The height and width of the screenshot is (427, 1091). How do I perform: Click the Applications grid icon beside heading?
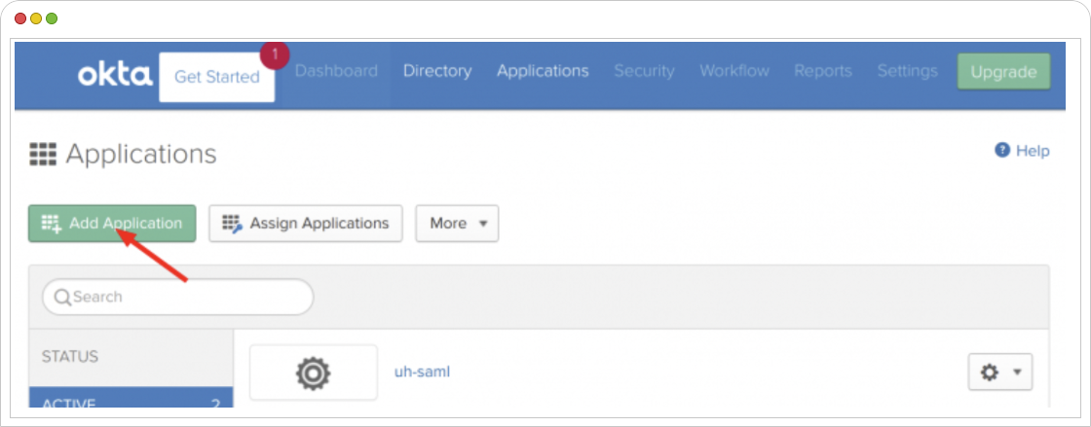43,154
